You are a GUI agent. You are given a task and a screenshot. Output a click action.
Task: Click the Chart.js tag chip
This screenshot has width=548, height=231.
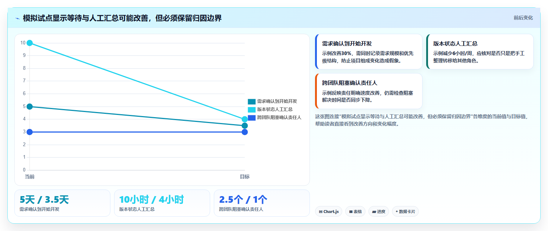coord(329,212)
